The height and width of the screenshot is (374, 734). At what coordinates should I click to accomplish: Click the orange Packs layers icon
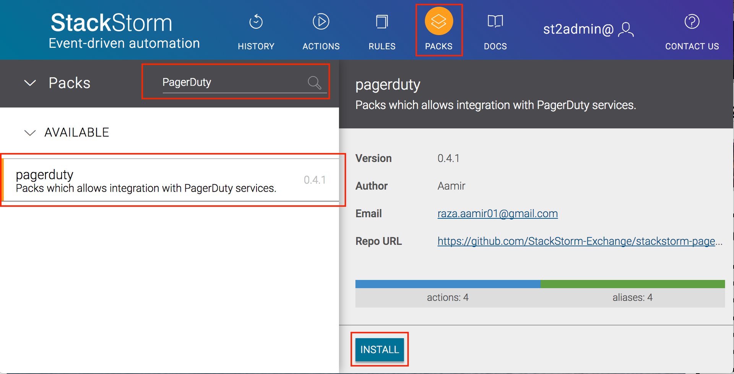(438, 21)
